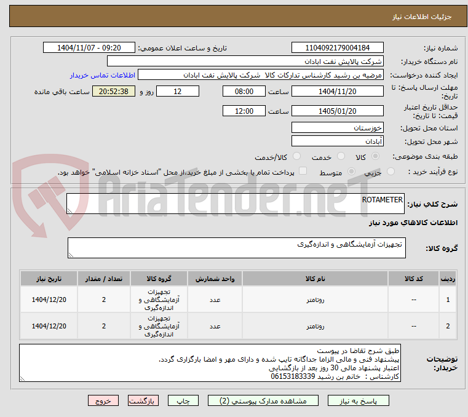The width and height of the screenshot is (468, 417).
Task: Click the response deadline date 1404/11/20
Action: tap(337, 92)
